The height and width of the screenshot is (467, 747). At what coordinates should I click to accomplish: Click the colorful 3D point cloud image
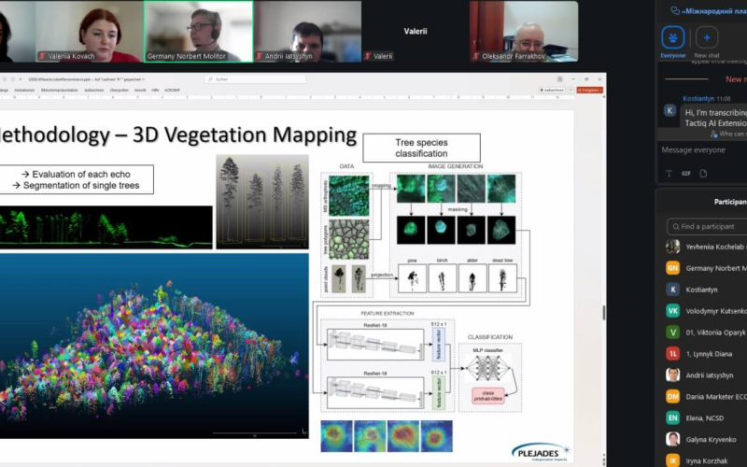pos(154,346)
